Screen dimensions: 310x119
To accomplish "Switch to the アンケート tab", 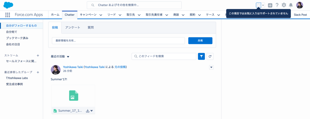I will (x=73, y=27).
